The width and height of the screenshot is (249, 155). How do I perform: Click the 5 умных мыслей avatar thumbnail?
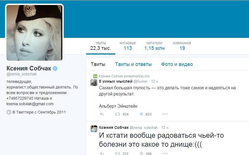click(94, 83)
